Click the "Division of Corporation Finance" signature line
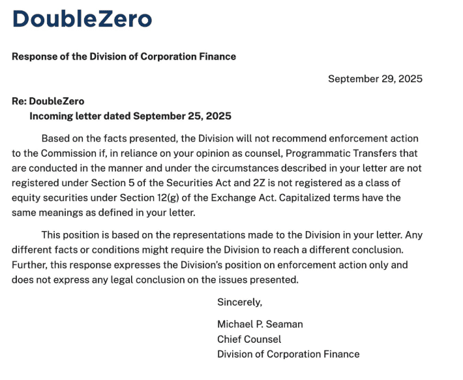 coord(288,355)
